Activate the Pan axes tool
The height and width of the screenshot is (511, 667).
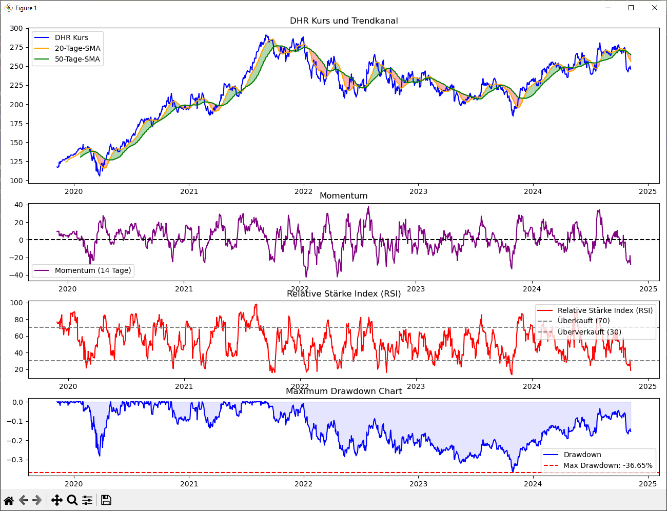click(57, 500)
